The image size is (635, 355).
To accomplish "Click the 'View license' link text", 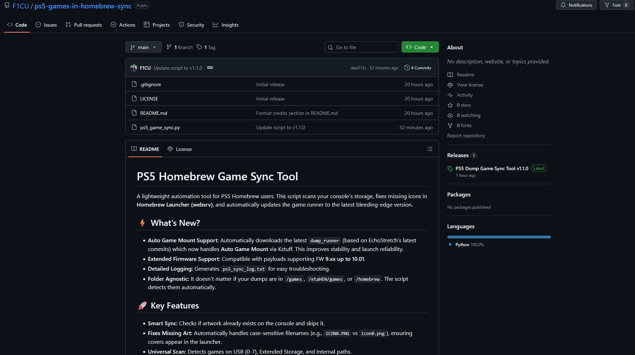I will (x=470, y=85).
